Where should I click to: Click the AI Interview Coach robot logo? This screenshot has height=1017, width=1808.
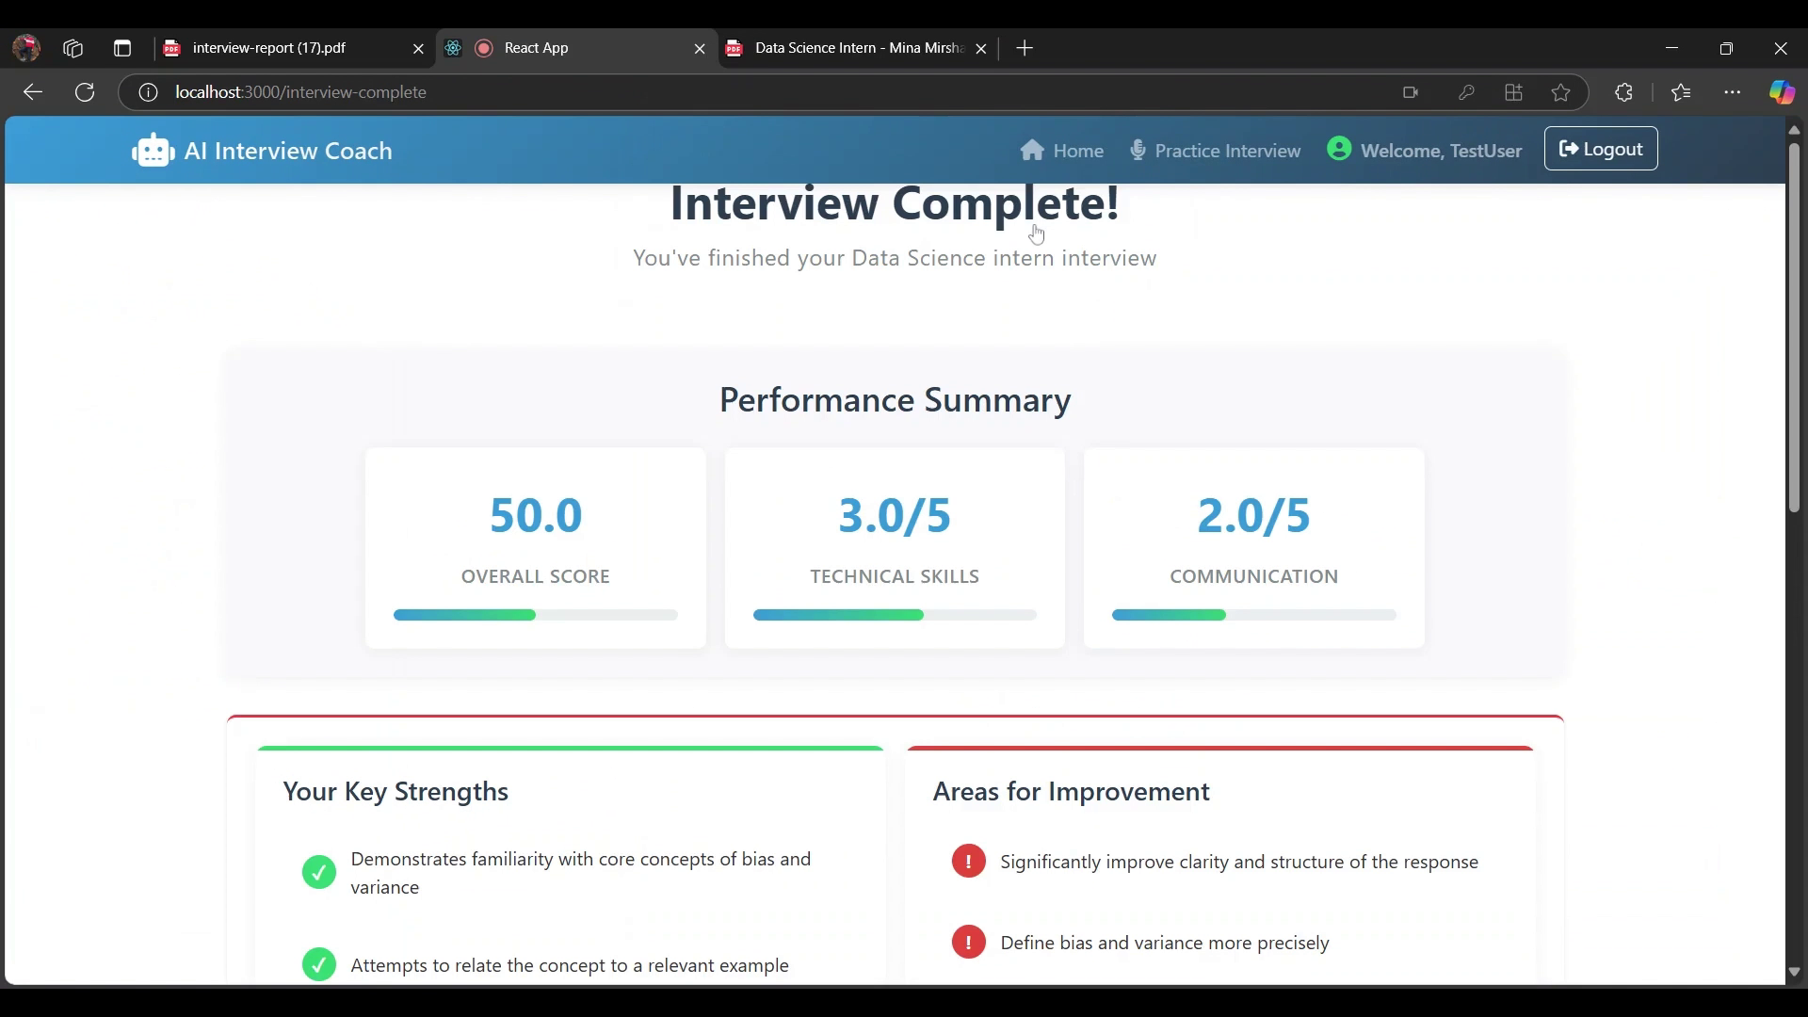click(153, 151)
